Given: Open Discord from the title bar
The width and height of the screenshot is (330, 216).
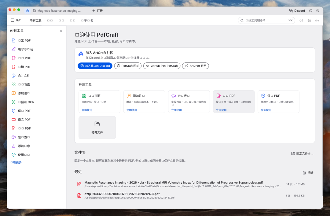Looking at the screenshot, I should click(x=297, y=10).
